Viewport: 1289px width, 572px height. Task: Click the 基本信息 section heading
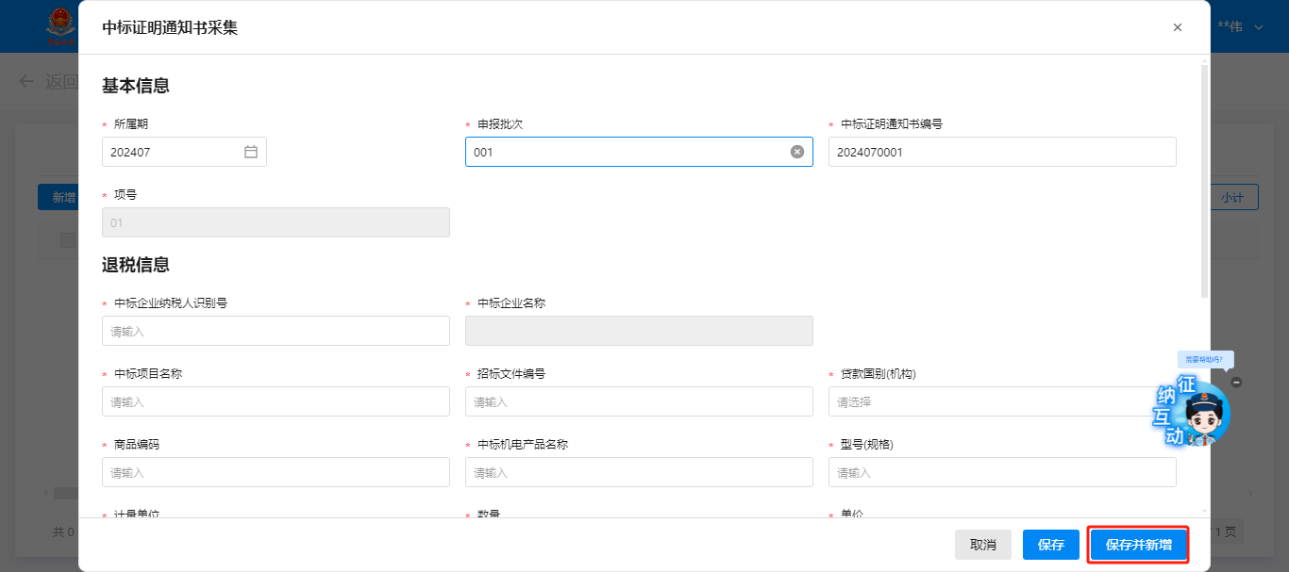point(136,86)
